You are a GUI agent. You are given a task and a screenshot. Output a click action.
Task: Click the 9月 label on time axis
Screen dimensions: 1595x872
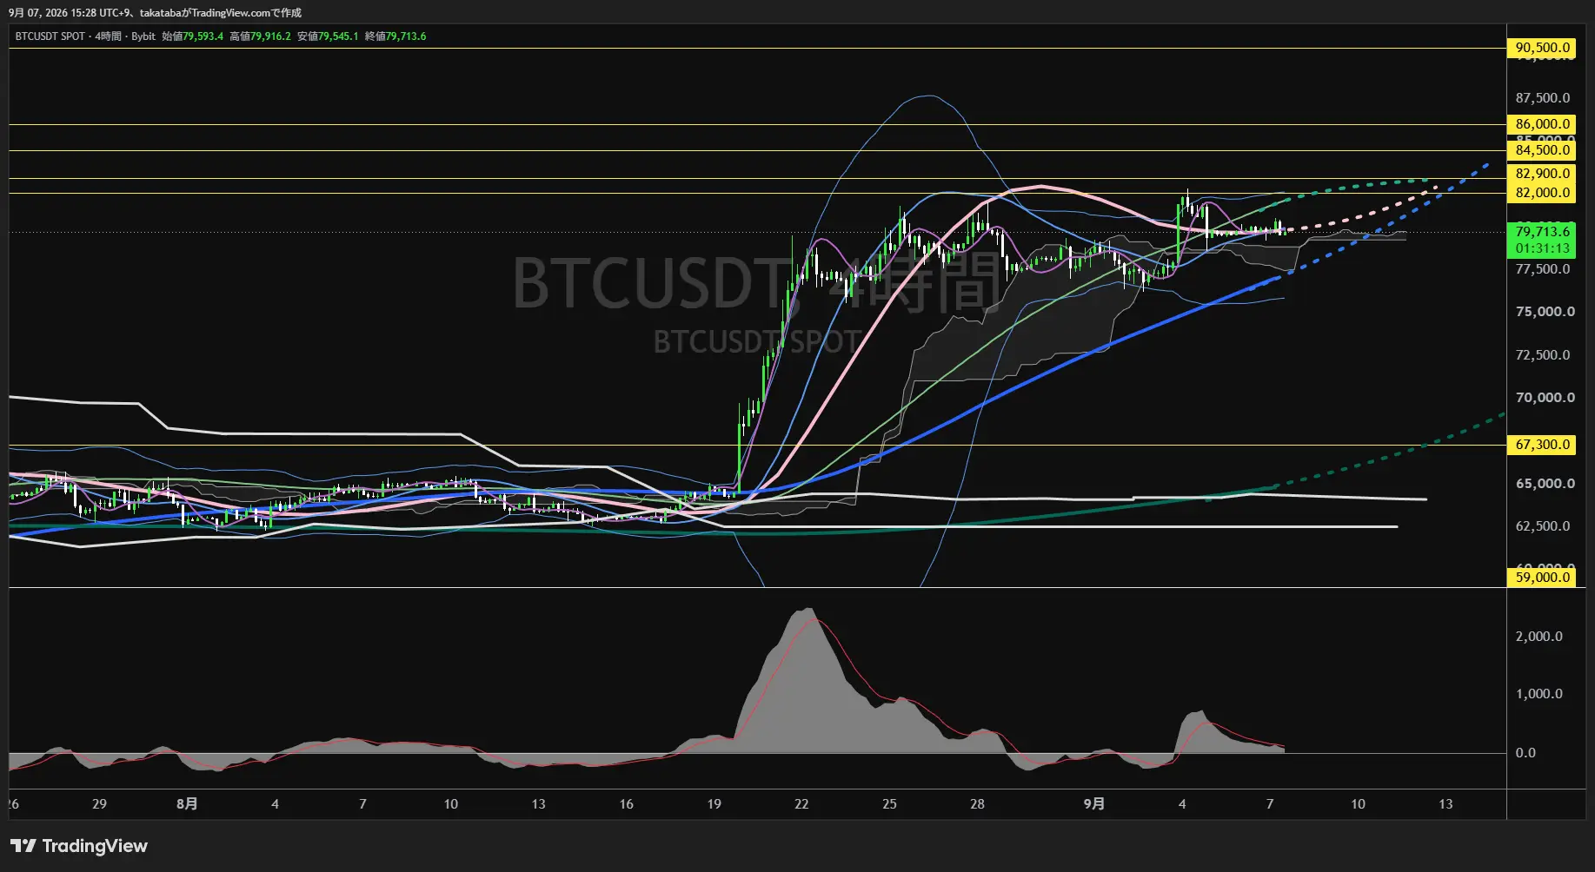(x=1094, y=804)
